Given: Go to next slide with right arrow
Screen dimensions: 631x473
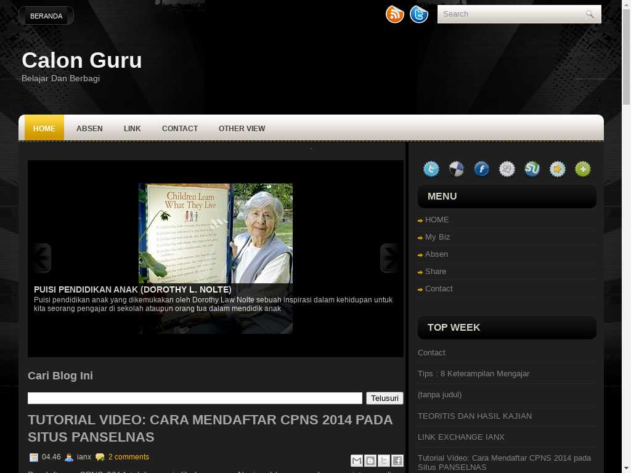Looking at the screenshot, I should click(389, 258).
